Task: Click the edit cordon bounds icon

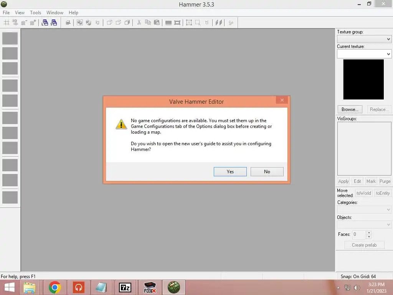Action: point(177,23)
